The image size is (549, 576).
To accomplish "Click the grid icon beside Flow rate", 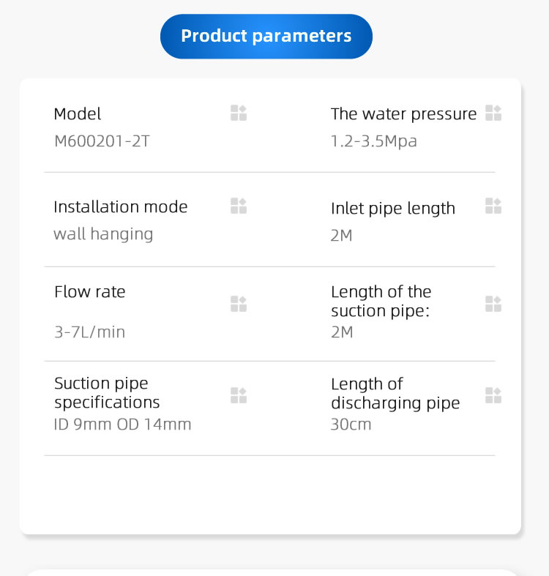I will (x=239, y=304).
